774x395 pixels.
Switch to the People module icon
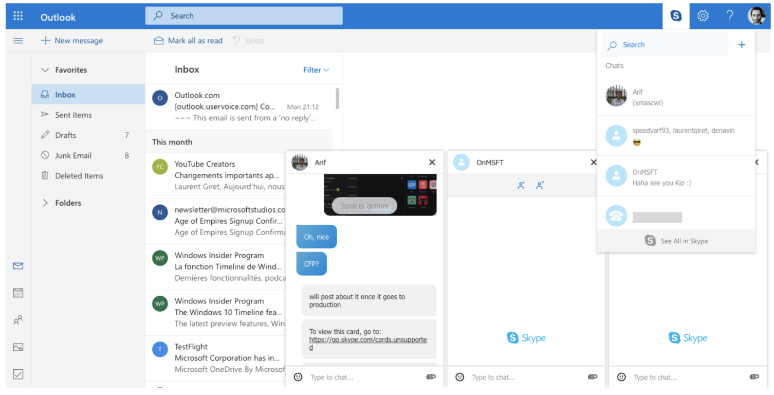click(18, 320)
